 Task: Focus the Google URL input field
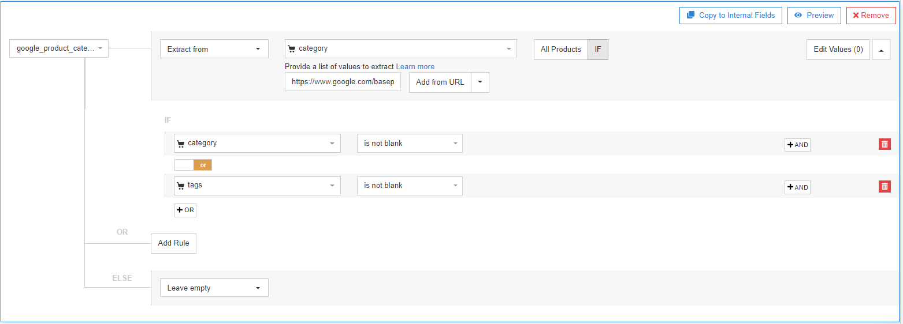343,82
